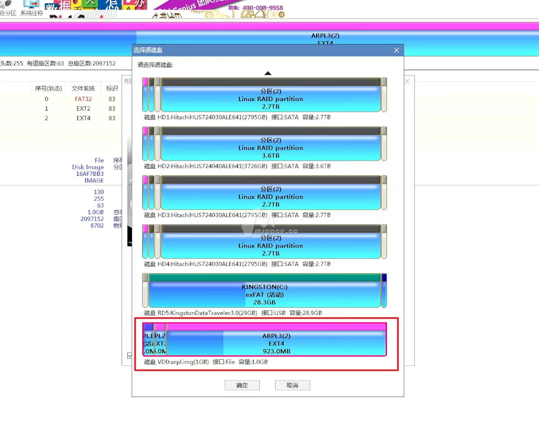This screenshot has width=539, height=445.
Task: Toggle the checkbox partly hidden behind the dialog
Action: [130, 355]
